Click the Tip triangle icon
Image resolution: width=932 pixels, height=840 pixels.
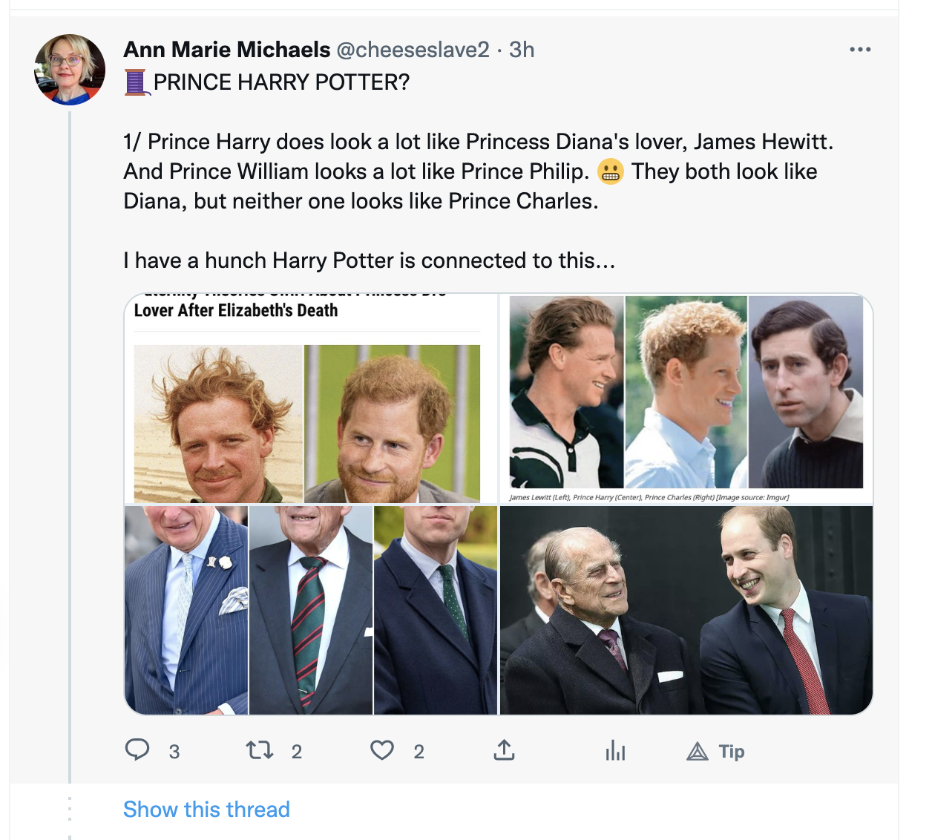pyautogui.click(x=698, y=752)
